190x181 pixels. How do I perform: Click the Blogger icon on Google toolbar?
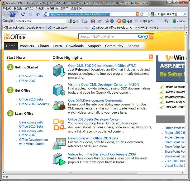tap(119, 21)
